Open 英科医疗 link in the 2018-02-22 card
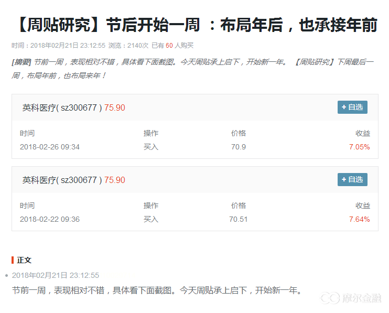The height and width of the screenshot is (313, 389). [x=61, y=180]
